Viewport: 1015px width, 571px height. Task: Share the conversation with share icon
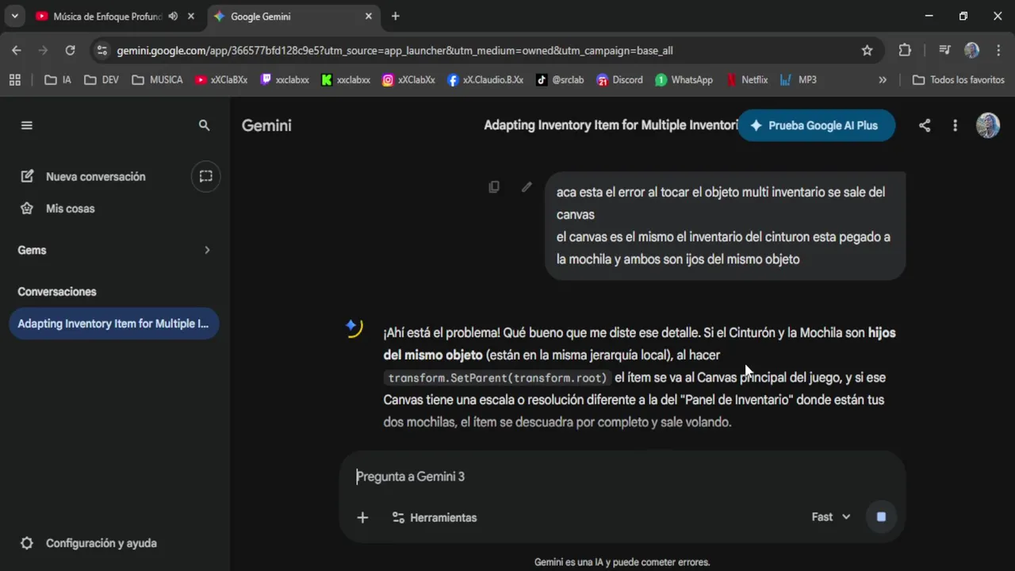click(925, 125)
